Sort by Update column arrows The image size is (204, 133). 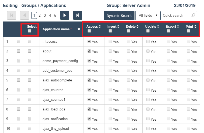click(x=158, y=27)
